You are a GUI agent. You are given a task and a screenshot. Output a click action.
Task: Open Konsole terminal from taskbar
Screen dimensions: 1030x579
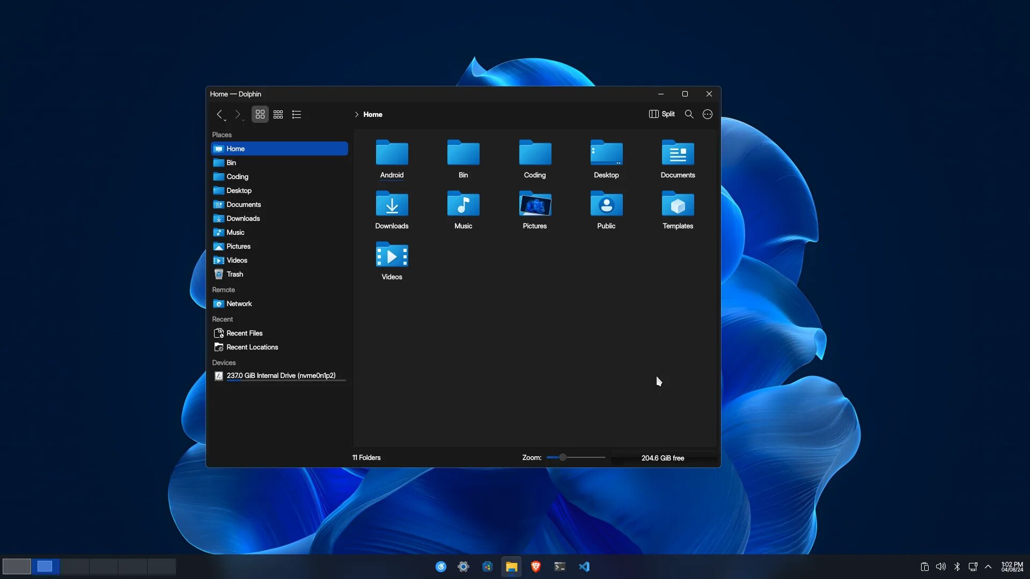click(x=560, y=567)
